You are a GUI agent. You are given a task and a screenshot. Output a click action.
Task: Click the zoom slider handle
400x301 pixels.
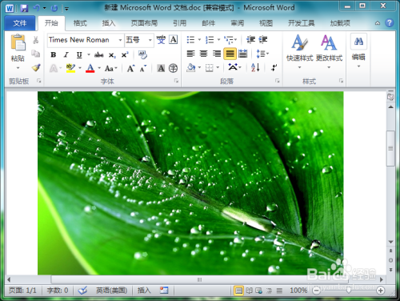pyautogui.click(x=349, y=291)
